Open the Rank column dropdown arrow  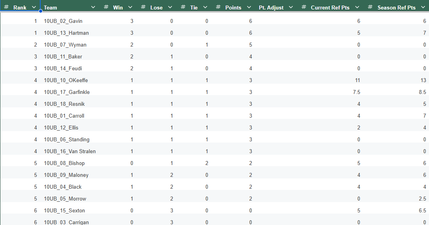34,7
